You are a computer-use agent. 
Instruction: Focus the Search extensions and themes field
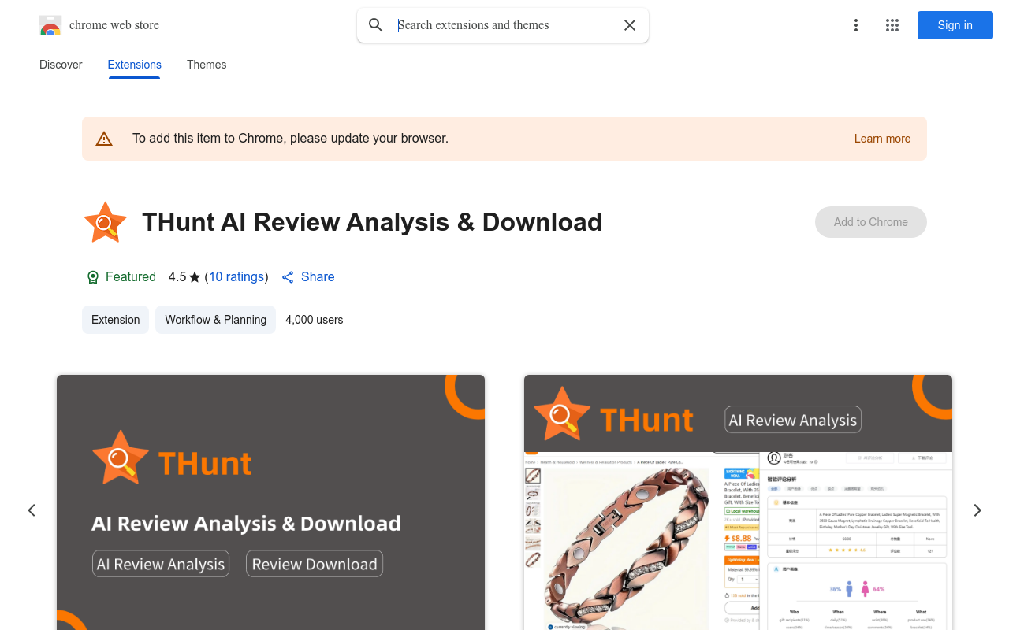click(x=504, y=25)
